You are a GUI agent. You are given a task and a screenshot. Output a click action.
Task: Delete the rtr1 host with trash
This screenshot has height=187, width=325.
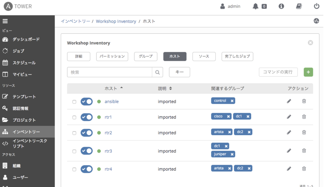point(304,117)
